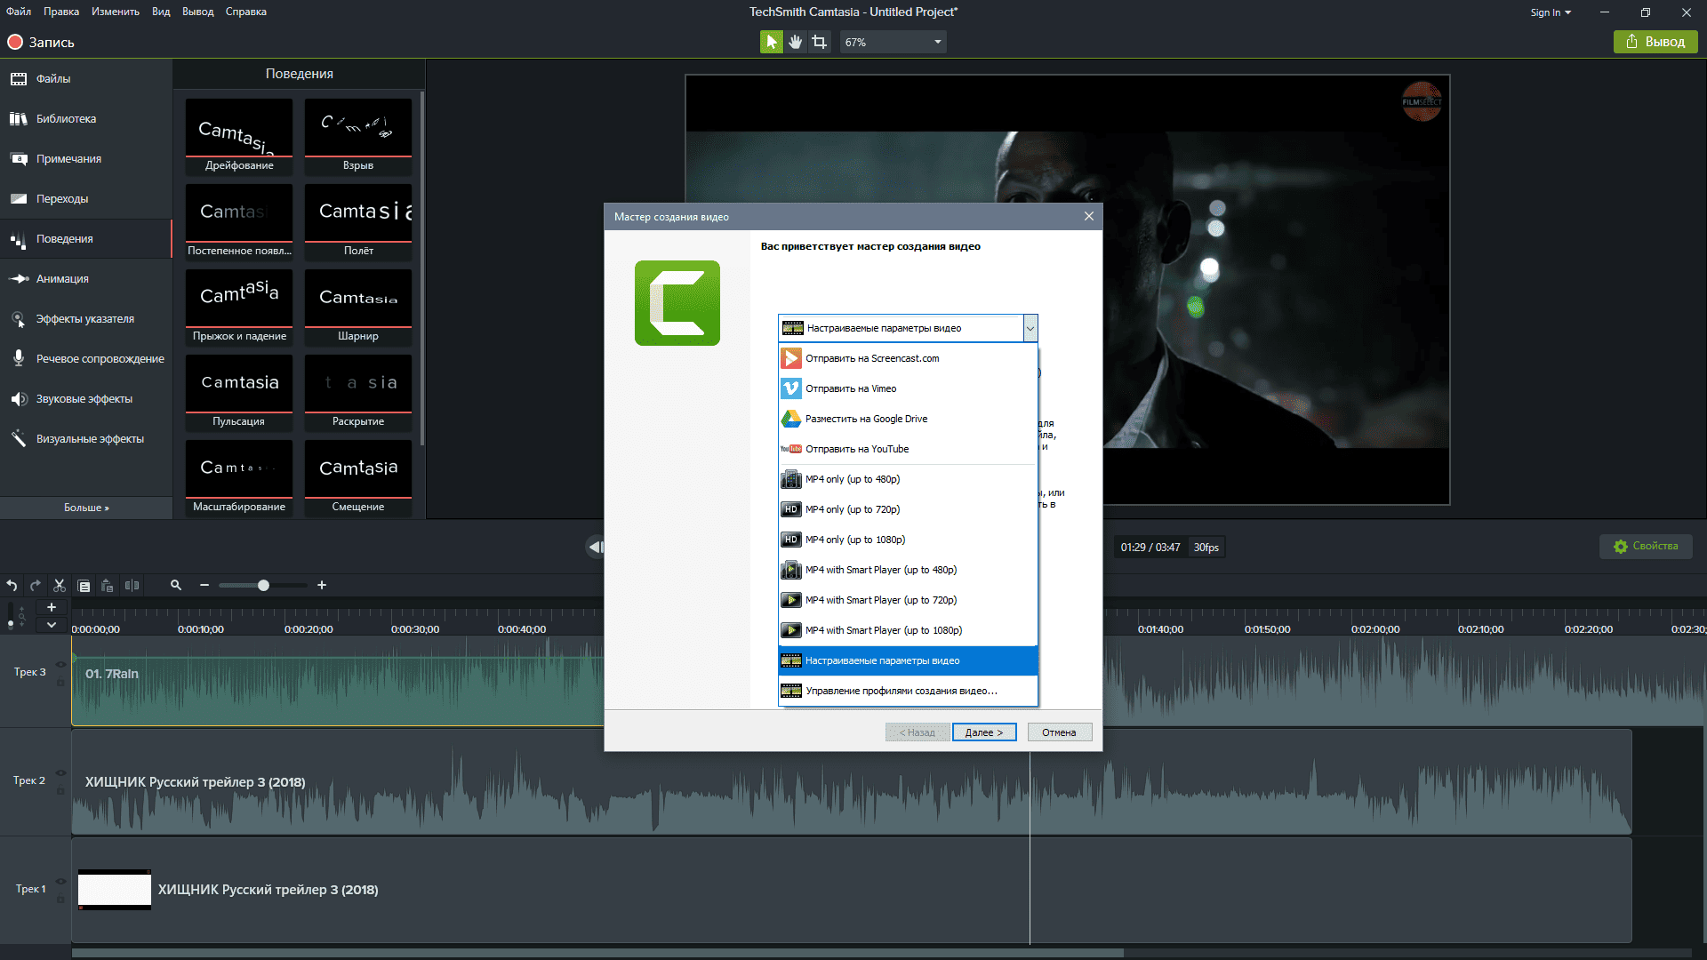This screenshot has width=1707, height=960.
Task: Choose Разместить на Google Drive option
Action: click(908, 420)
